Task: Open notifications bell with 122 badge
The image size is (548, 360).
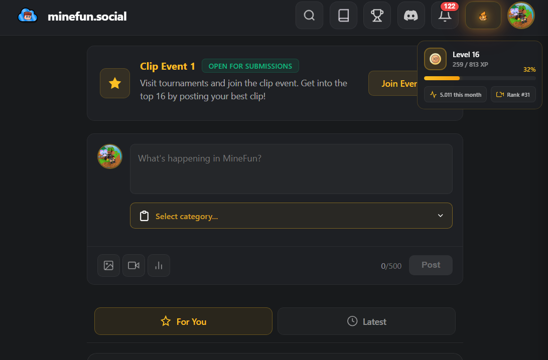Action: [445, 16]
